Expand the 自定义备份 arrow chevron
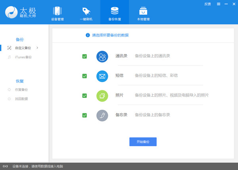 coord(37,48)
